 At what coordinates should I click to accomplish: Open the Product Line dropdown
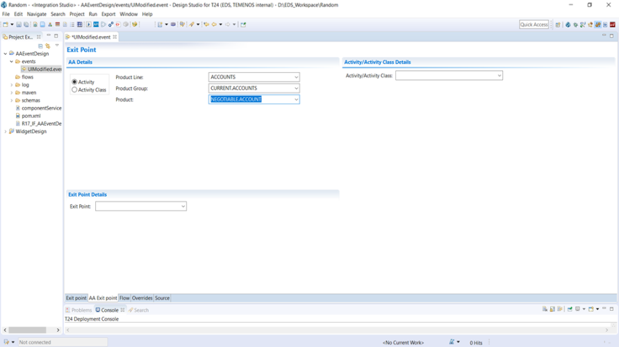pos(296,77)
